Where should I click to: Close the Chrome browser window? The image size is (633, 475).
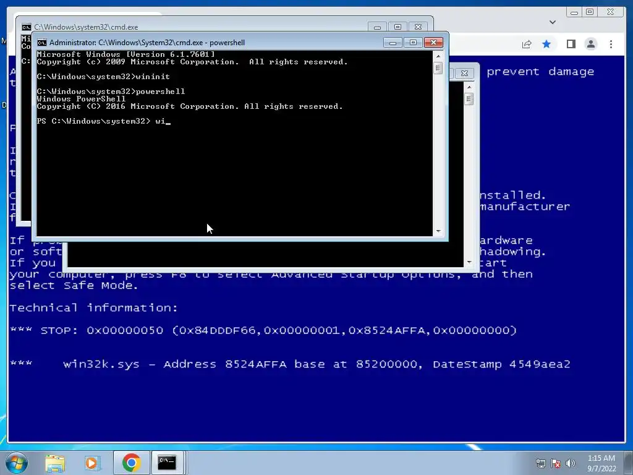[610, 12]
